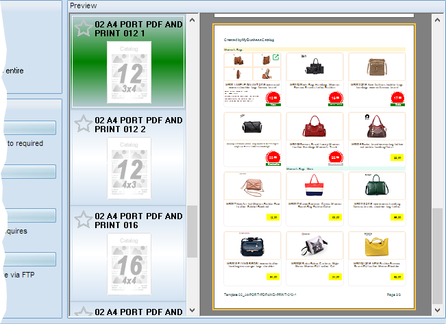The image size is (446, 324).
Task: Click the button above 'via FTP' text
Action: pyautogui.click(x=30, y=259)
